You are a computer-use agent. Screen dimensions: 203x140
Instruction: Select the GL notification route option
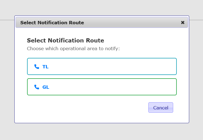(x=102, y=87)
